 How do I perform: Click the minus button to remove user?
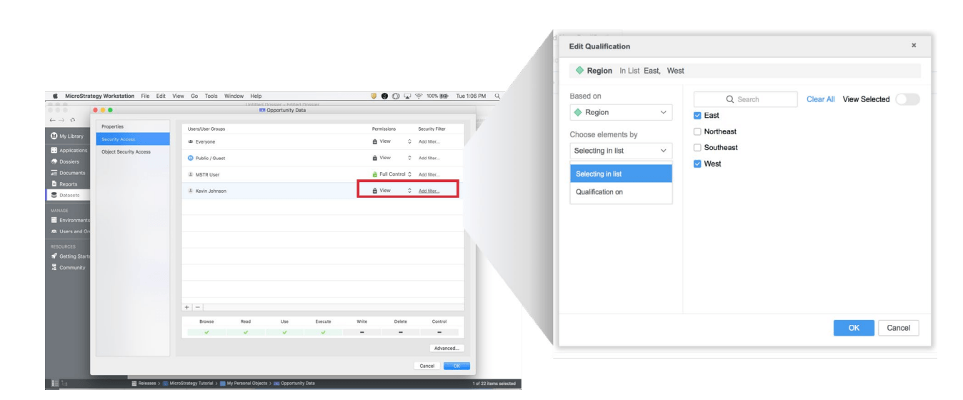(196, 307)
